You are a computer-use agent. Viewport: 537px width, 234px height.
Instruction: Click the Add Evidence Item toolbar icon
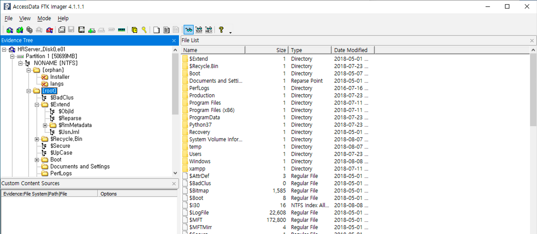point(10,30)
